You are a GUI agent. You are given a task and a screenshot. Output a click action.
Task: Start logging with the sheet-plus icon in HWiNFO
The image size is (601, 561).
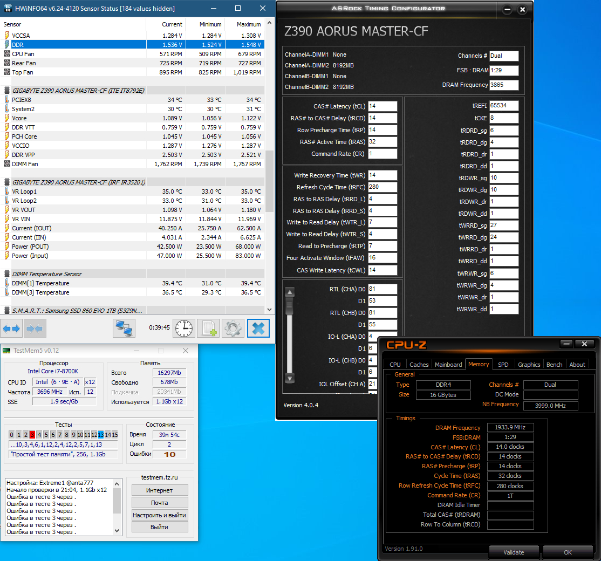[x=208, y=329]
